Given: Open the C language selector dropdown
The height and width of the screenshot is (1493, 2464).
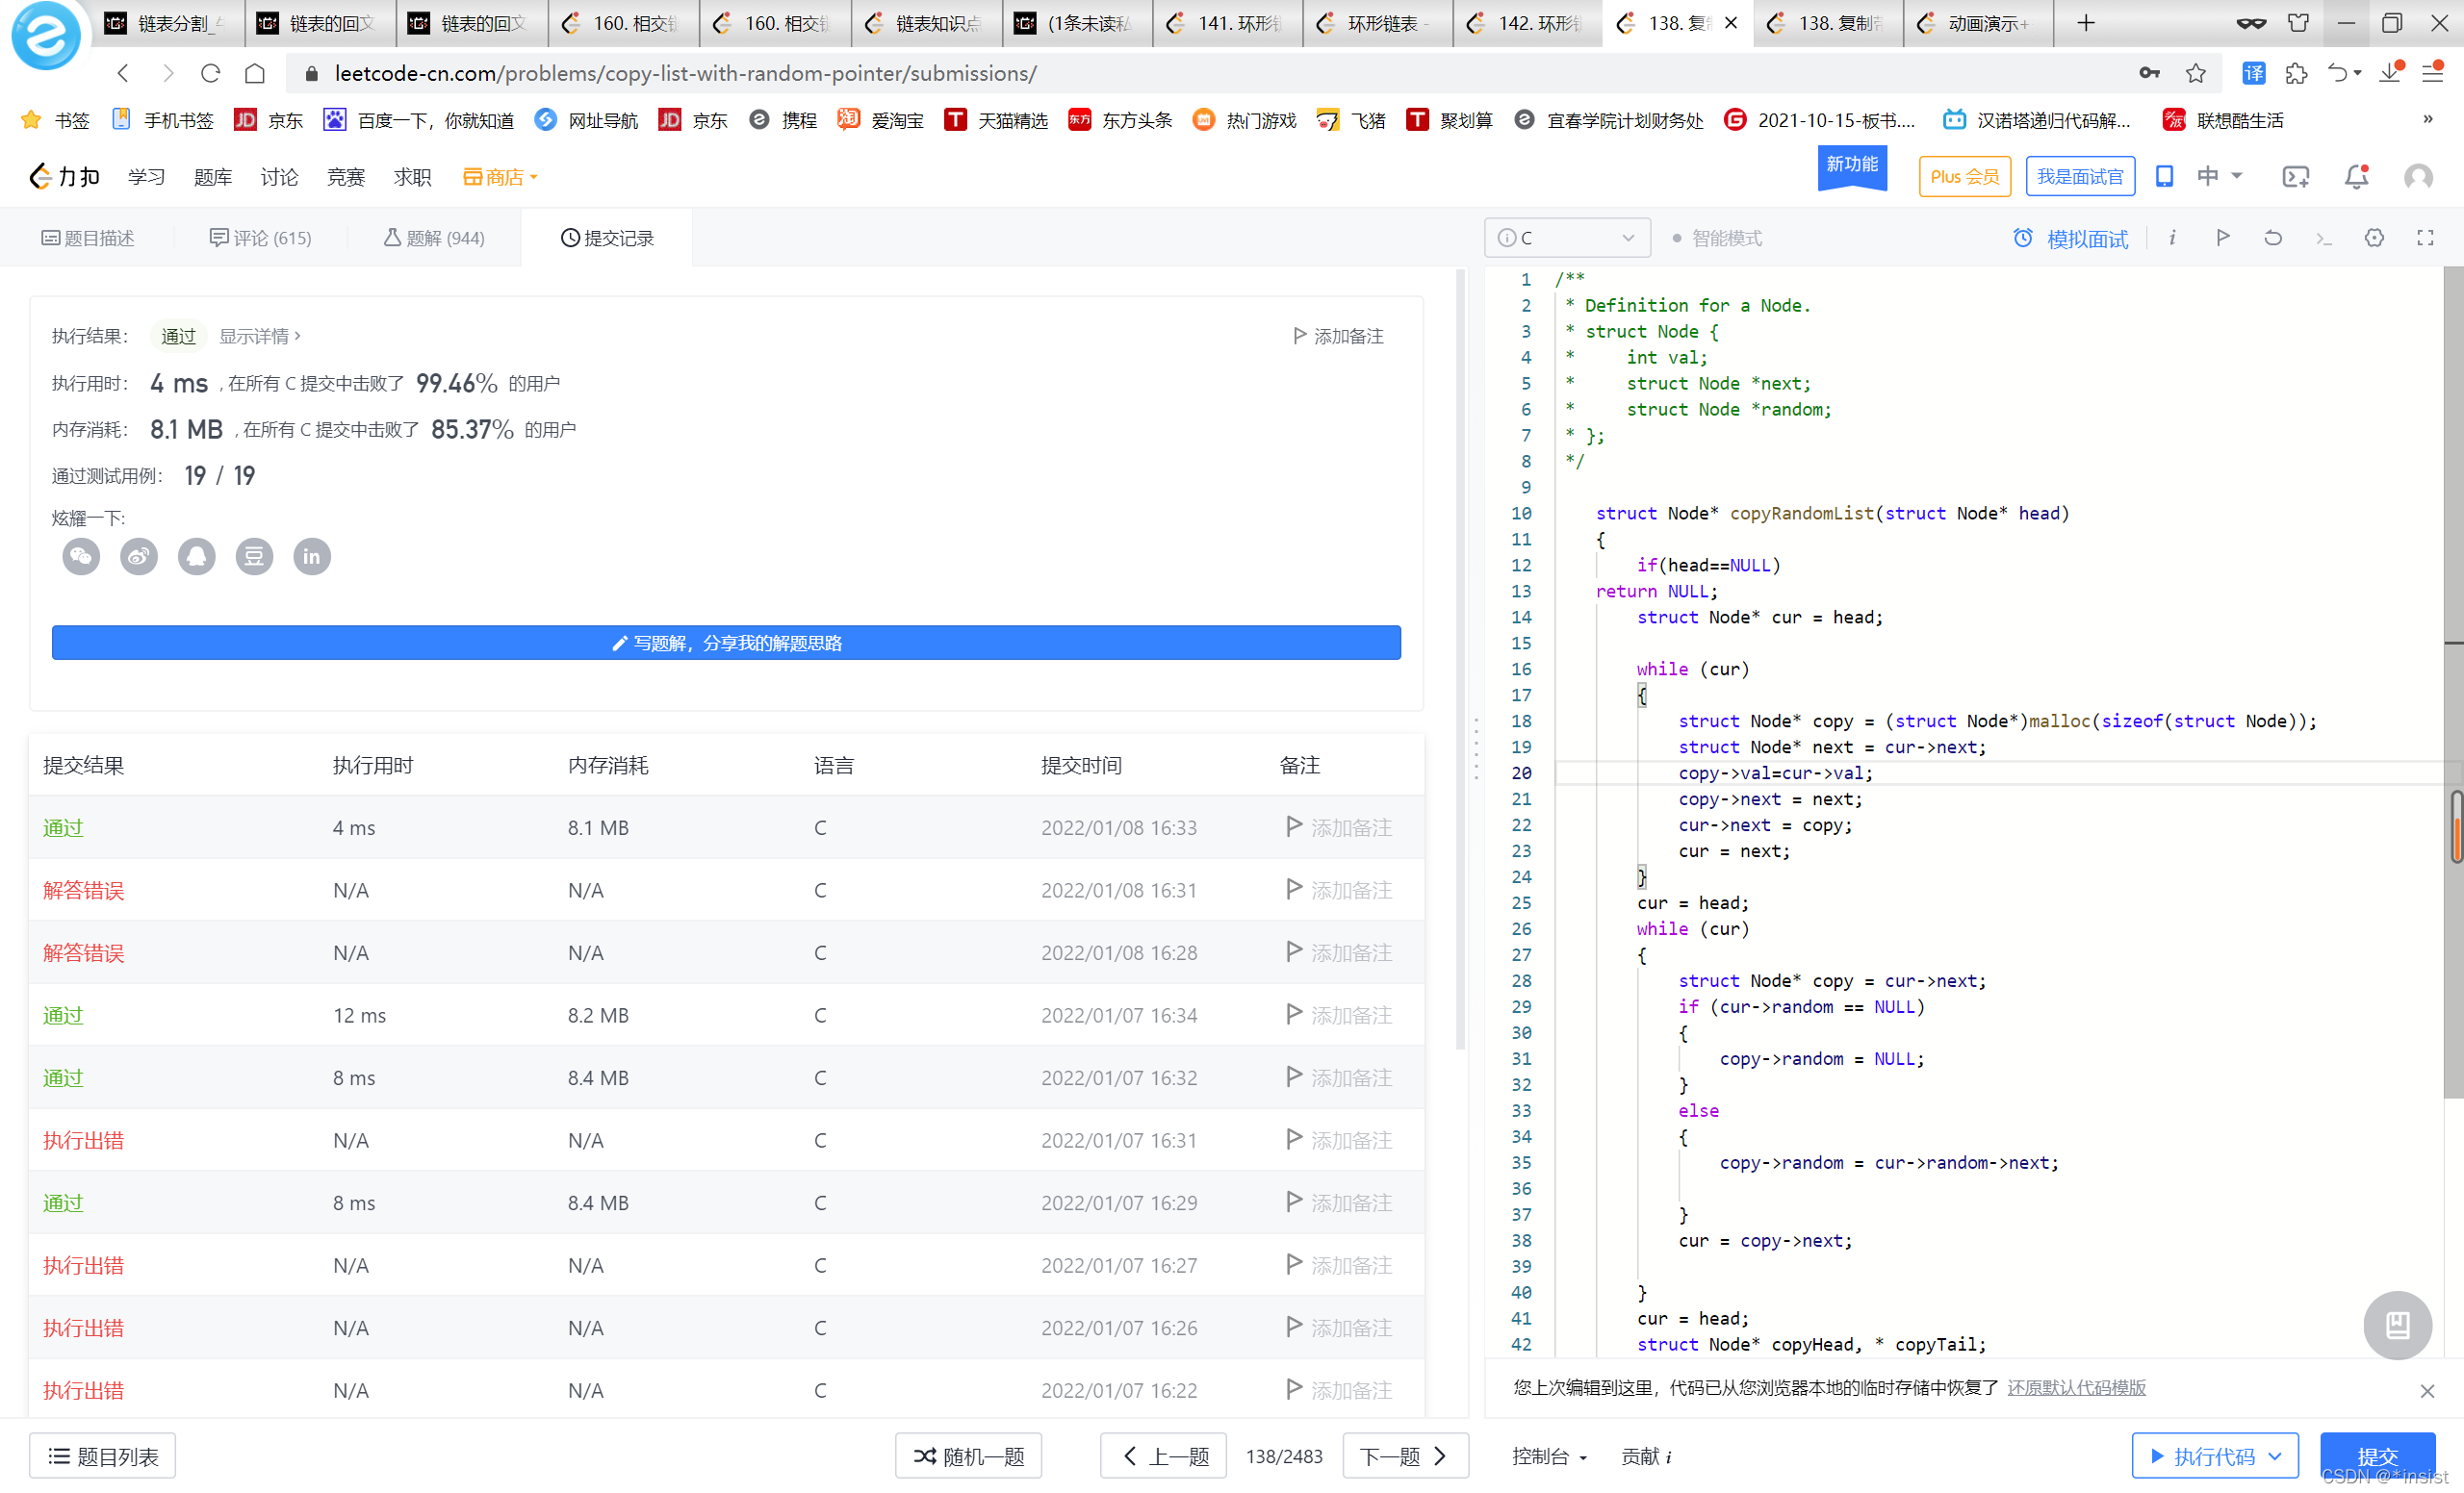Looking at the screenshot, I should (1567, 238).
